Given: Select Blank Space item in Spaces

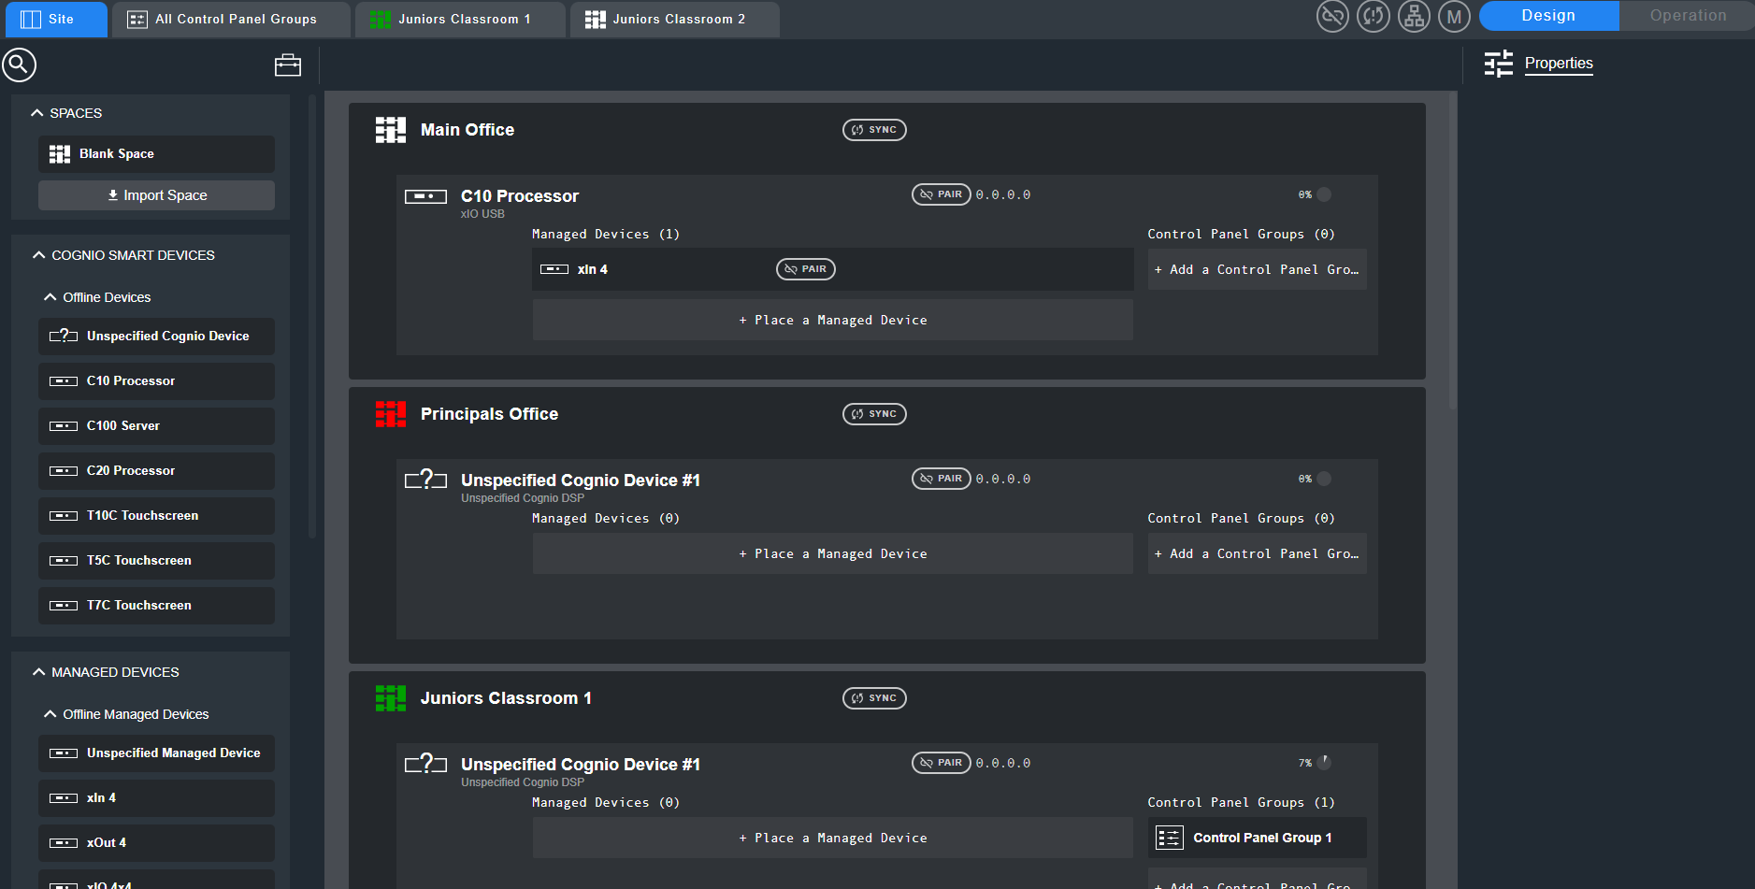Looking at the screenshot, I should tap(156, 154).
